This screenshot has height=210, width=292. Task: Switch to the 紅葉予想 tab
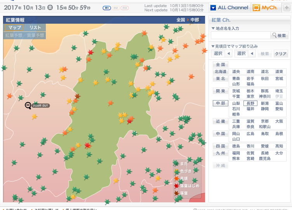pos(14,35)
